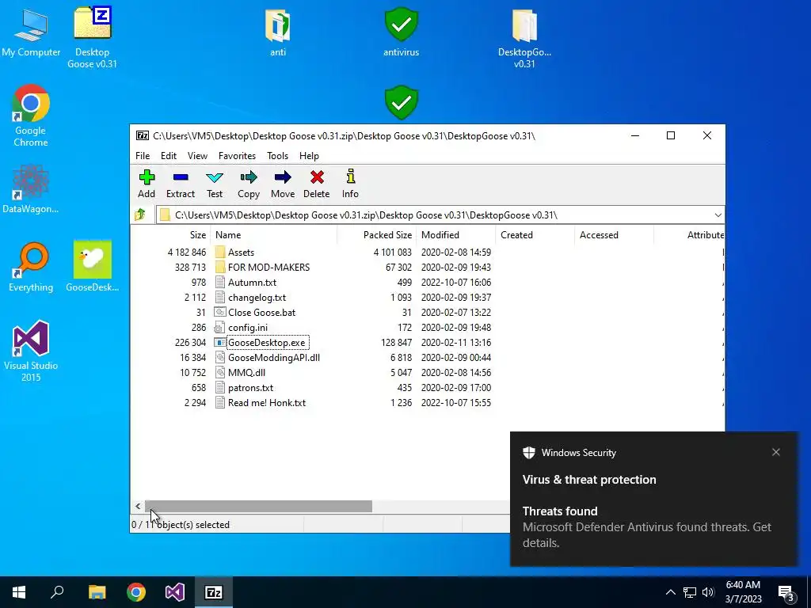Select Google Chrome desktop shortcut
The width and height of the screenshot is (811, 608).
[31, 116]
